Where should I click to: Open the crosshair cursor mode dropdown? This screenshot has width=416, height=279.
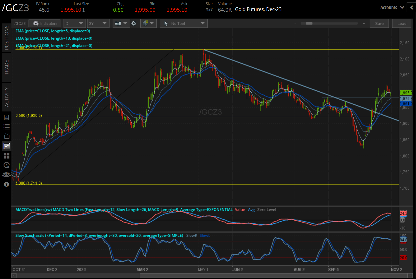148,23
